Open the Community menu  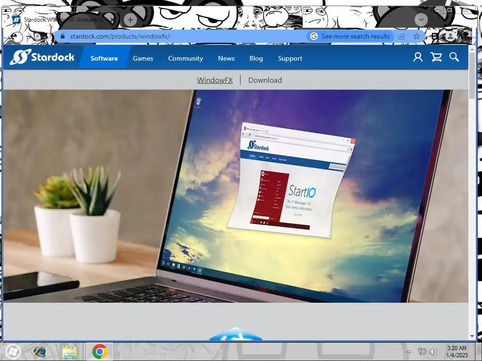(x=185, y=58)
